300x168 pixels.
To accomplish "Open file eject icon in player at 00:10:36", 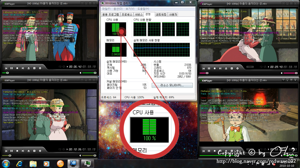I will coord(29,151).
